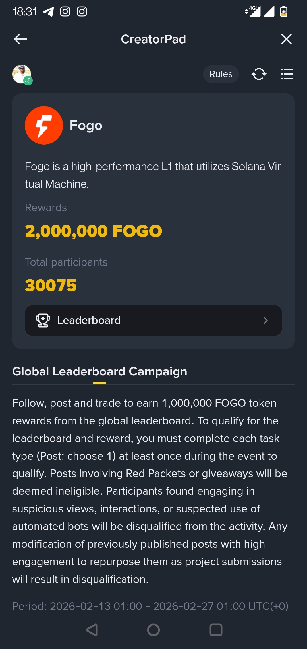Tap the refresh sync icon
The image size is (307, 649).
[259, 74]
